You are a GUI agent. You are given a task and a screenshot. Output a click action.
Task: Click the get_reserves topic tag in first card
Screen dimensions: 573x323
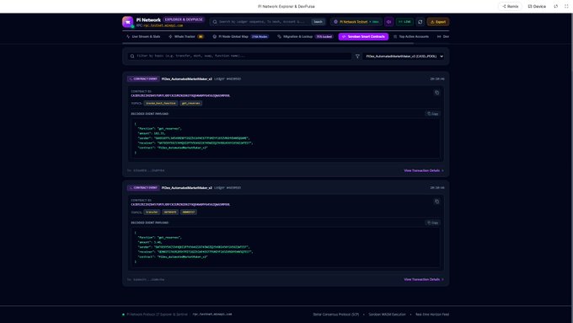[191, 103]
